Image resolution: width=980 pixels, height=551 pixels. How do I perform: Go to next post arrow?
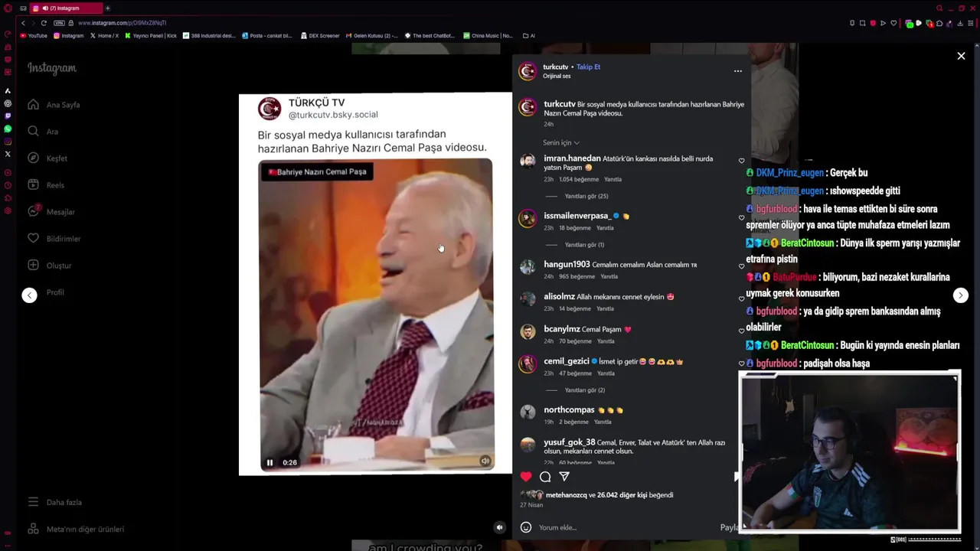tap(961, 295)
